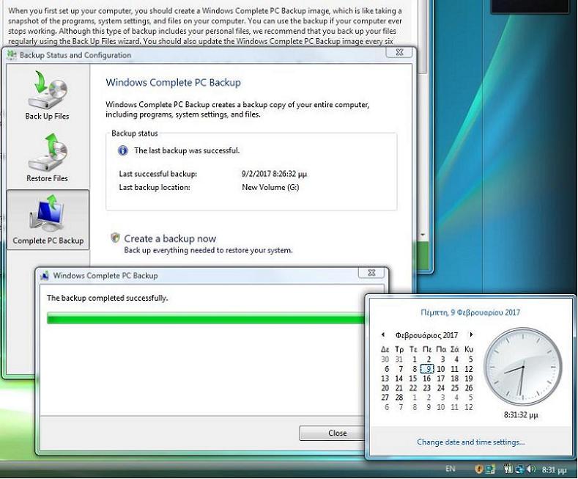The width and height of the screenshot is (578, 479).
Task: Select day 14 in the calendar
Action: click(399, 379)
